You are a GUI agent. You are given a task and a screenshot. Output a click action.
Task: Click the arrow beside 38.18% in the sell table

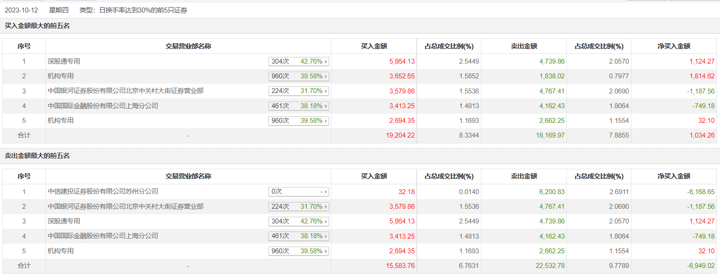(326, 236)
